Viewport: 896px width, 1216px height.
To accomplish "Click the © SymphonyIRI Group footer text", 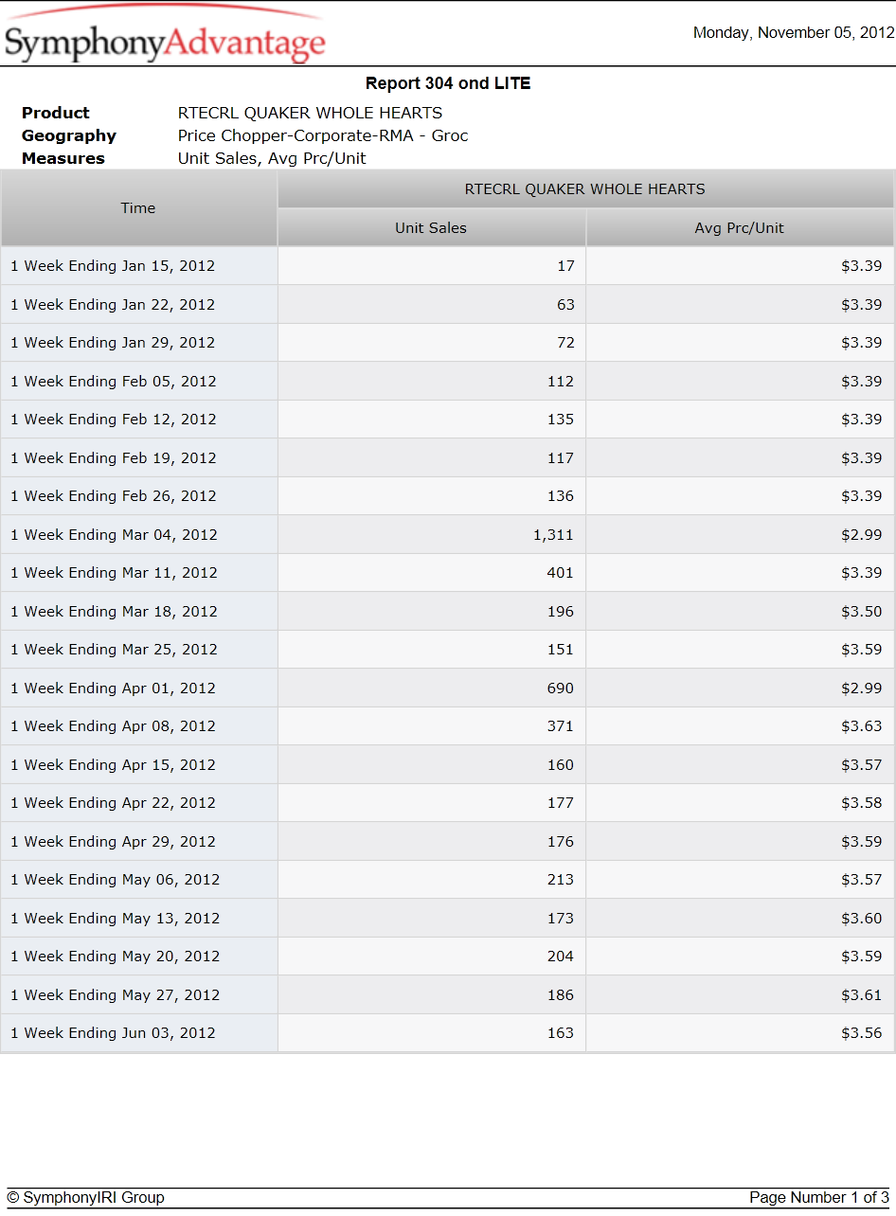I will click(86, 1198).
